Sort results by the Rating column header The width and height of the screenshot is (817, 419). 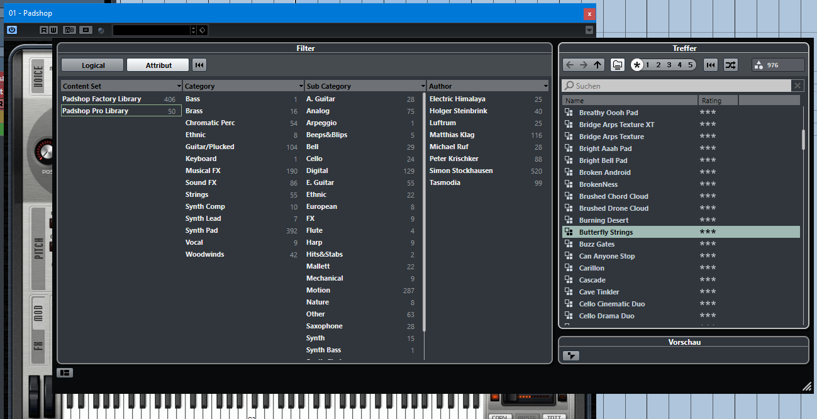coord(718,100)
